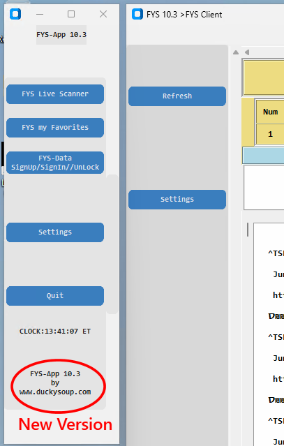The image size is (284, 446).
Task: Click the www.duckysoup.com credit text
Action: coord(55,392)
